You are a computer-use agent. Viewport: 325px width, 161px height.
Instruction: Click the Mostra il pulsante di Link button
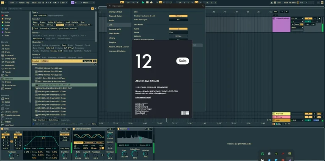pyautogui.click(x=178, y=16)
